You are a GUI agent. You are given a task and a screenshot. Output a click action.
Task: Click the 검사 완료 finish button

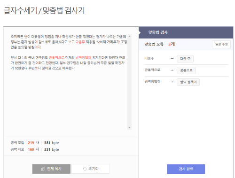click(x=186, y=169)
